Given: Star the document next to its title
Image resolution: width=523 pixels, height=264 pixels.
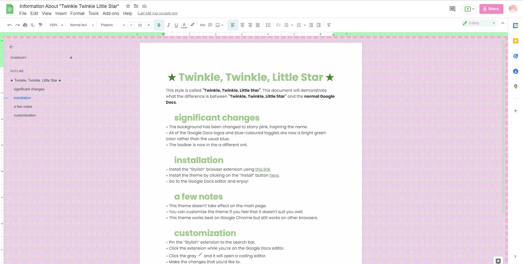Looking at the screenshot, I should [127, 6].
